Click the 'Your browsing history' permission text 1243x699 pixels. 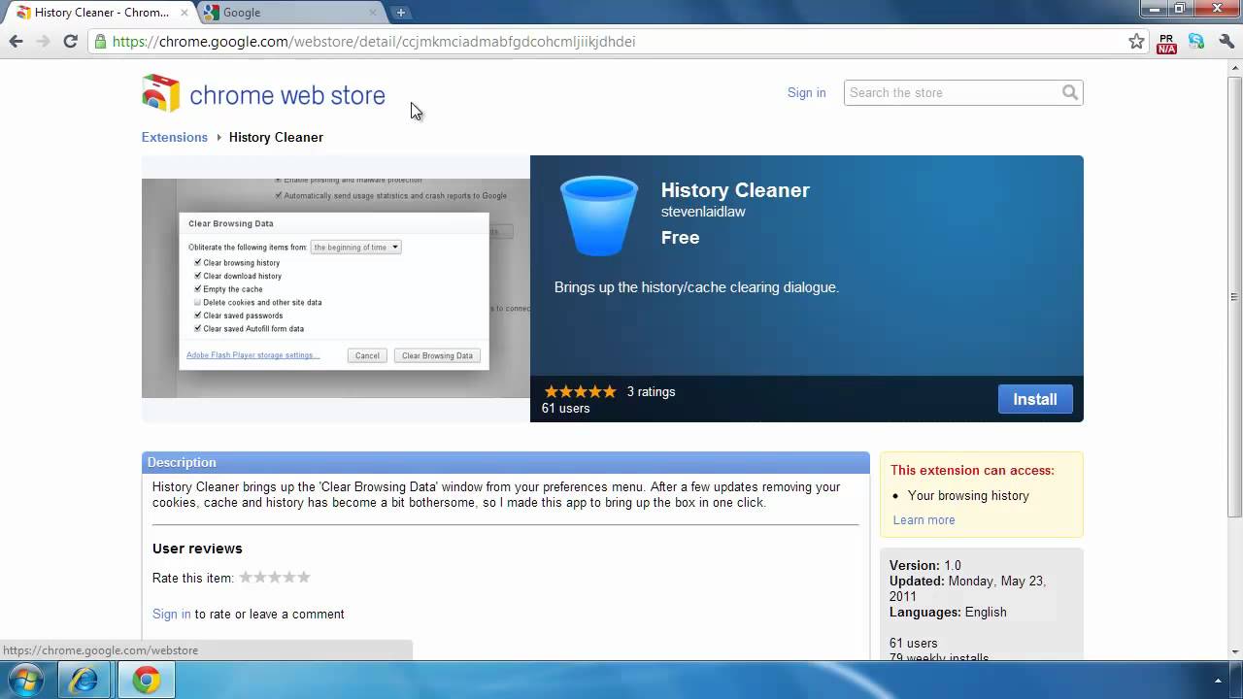(968, 495)
